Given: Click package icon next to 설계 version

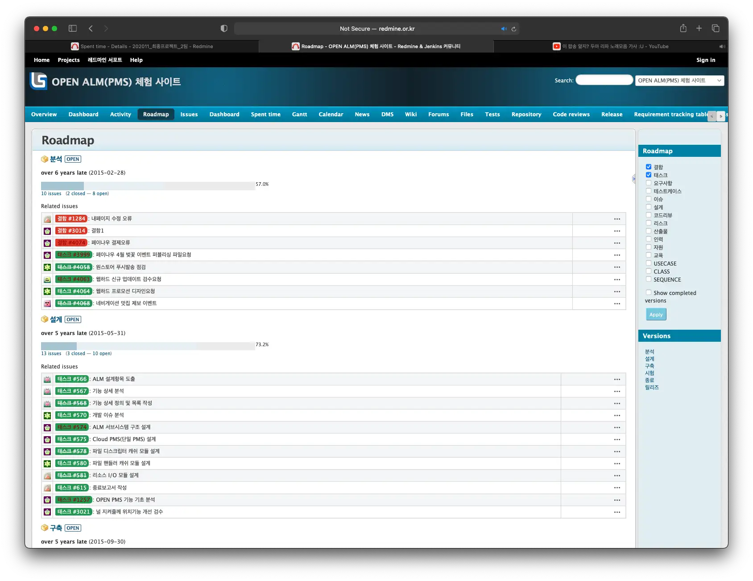Looking at the screenshot, I should click(x=45, y=319).
